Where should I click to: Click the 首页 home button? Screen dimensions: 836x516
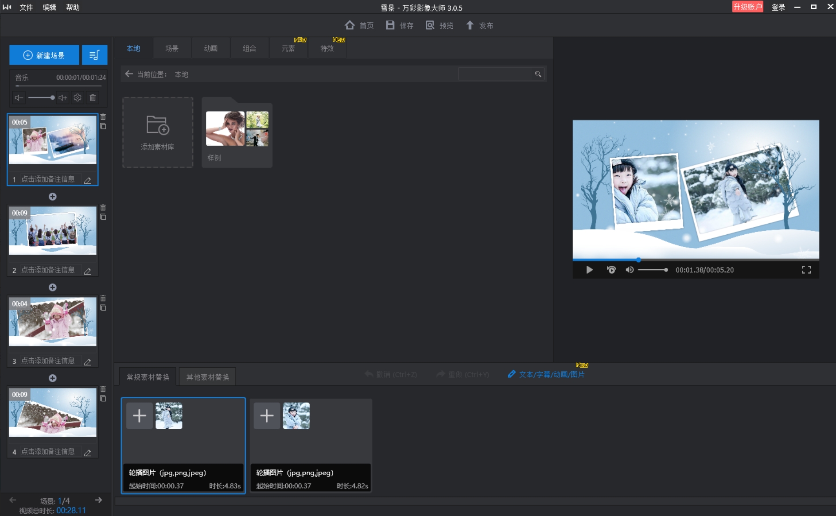(x=359, y=25)
